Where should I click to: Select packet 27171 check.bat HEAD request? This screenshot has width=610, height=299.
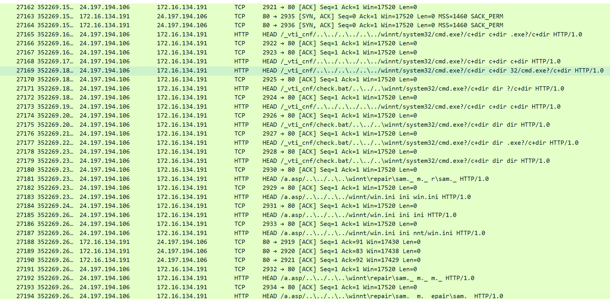point(305,89)
